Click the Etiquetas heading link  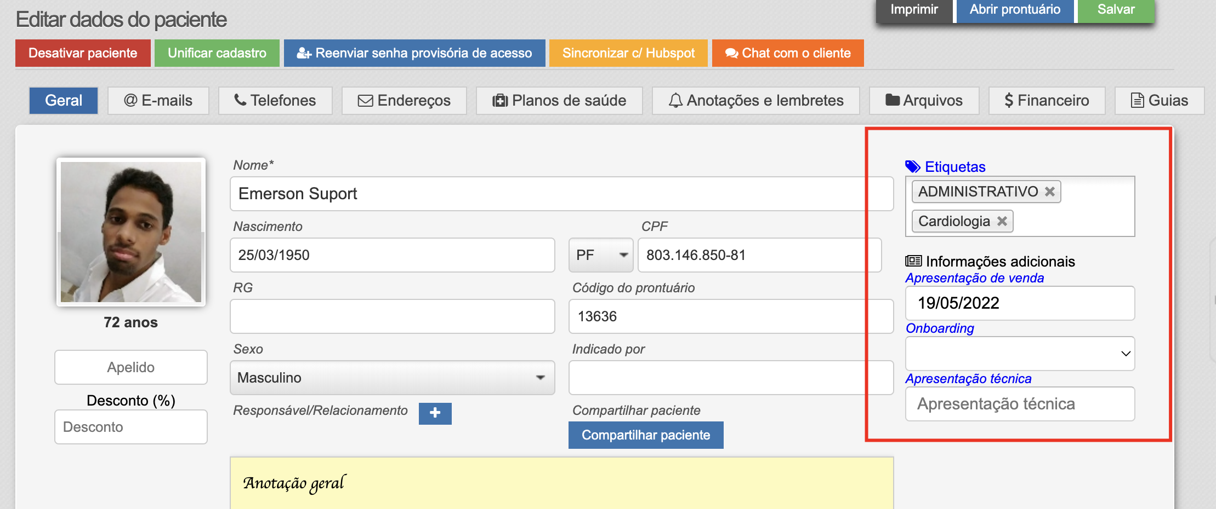(955, 167)
